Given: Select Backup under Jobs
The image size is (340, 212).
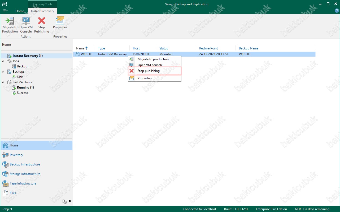Looking at the screenshot, I should (x=22, y=66).
